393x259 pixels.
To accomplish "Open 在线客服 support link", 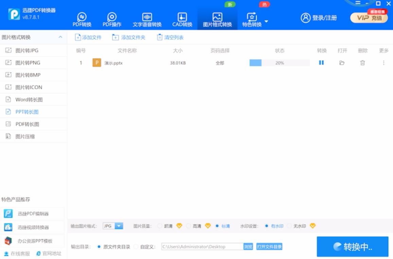I will (17, 254).
